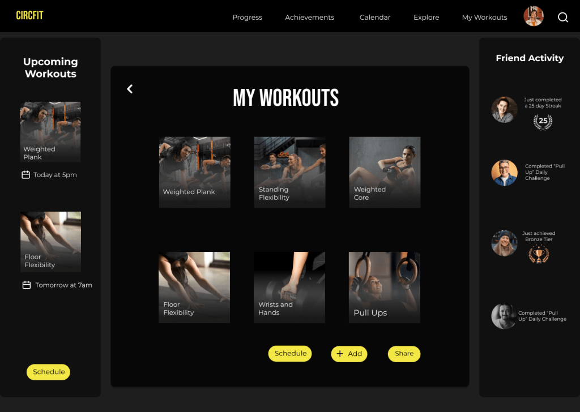
Task: Go back with the left chevron arrow
Action: pos(130,89)
